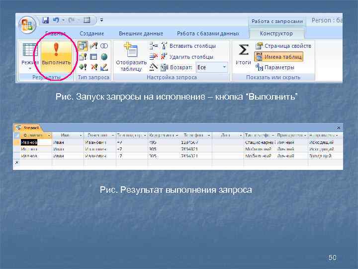Image resolution: width=358 pixels, height=269 pixels.
Task: Close the Запрос1 query pane with X
Action: coord(339,128)
